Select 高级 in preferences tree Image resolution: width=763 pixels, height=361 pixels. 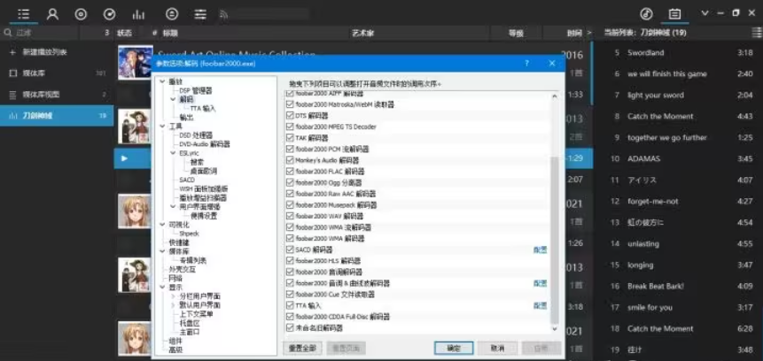[175, 349]
